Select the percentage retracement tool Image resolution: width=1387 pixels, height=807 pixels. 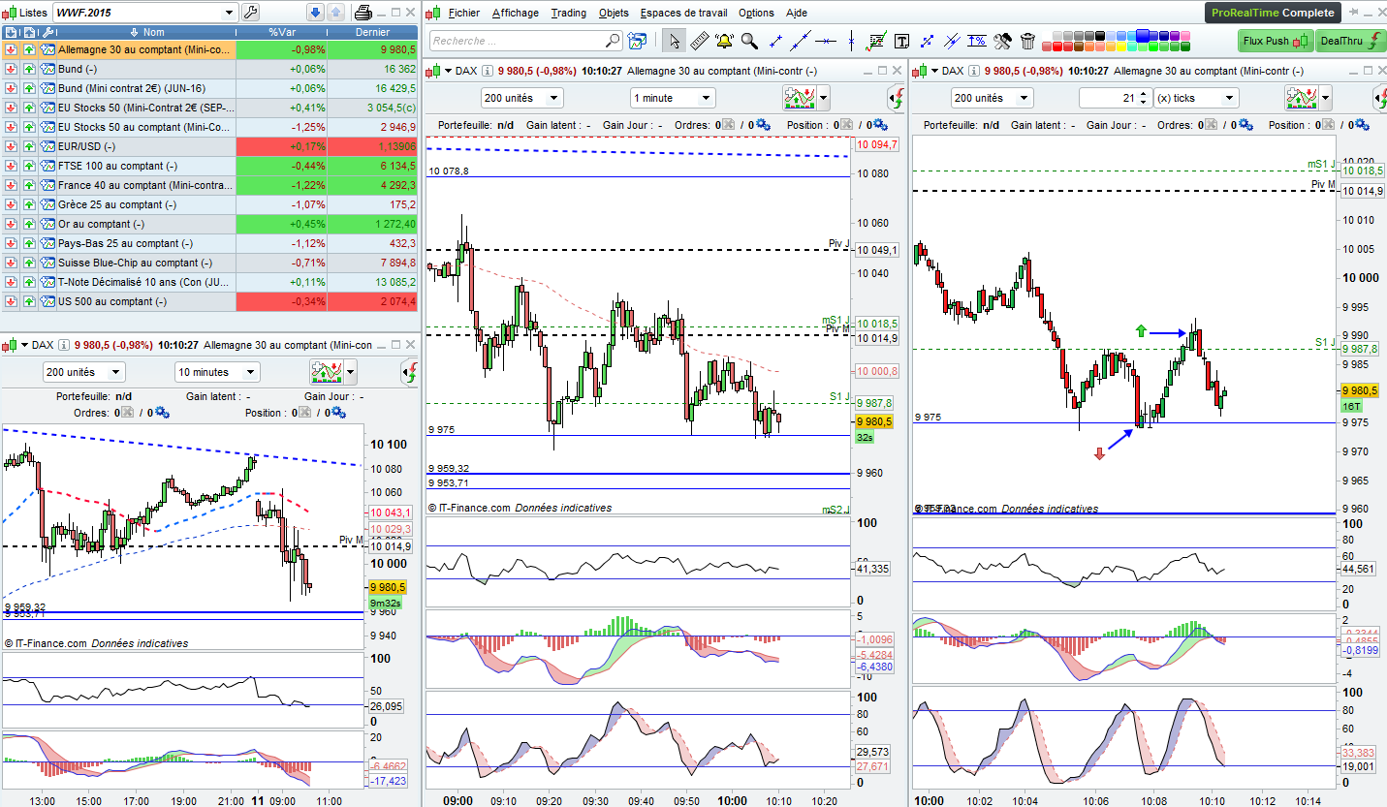[x=977, y=41]
